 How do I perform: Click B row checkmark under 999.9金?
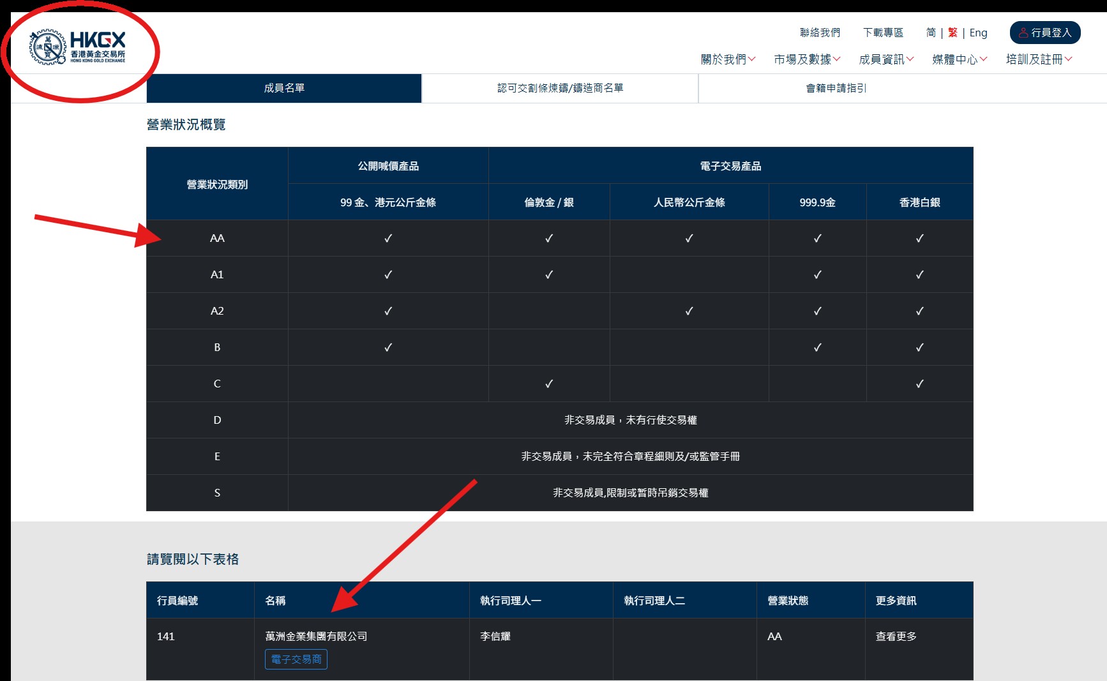click(x=818, y=347)
